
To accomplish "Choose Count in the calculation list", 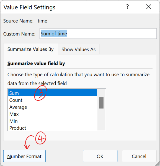I will click(x=53, y=100).
